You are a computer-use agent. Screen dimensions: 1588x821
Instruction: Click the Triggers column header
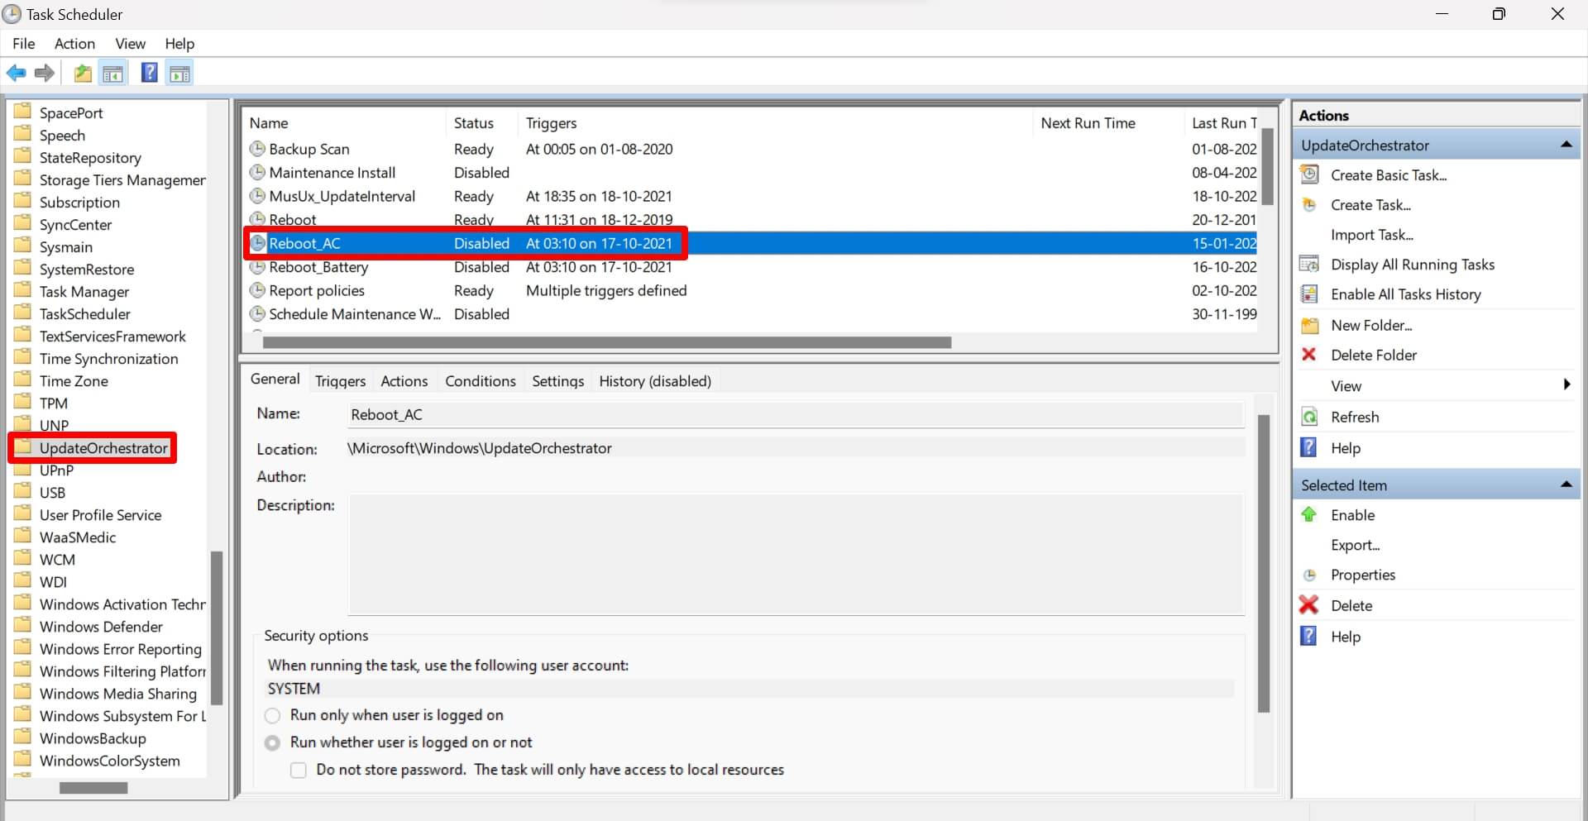click(x=776, y=122)
